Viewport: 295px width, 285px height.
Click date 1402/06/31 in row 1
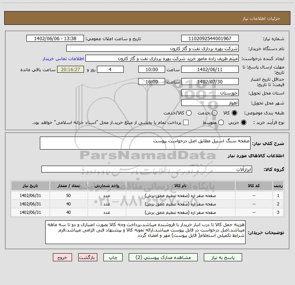[30, 195]
